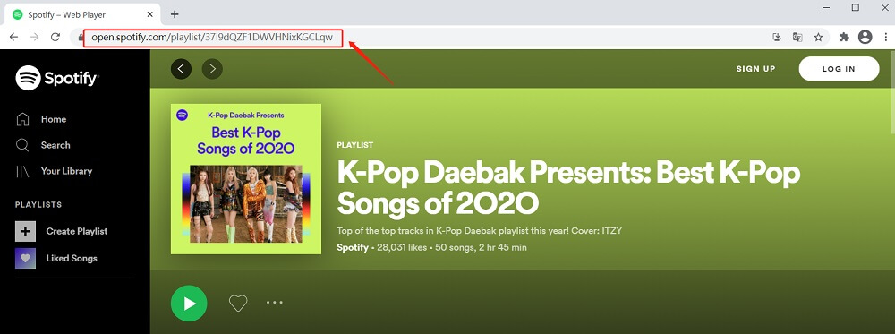
Task: Click the Home house icon
Action: point(23,119)
